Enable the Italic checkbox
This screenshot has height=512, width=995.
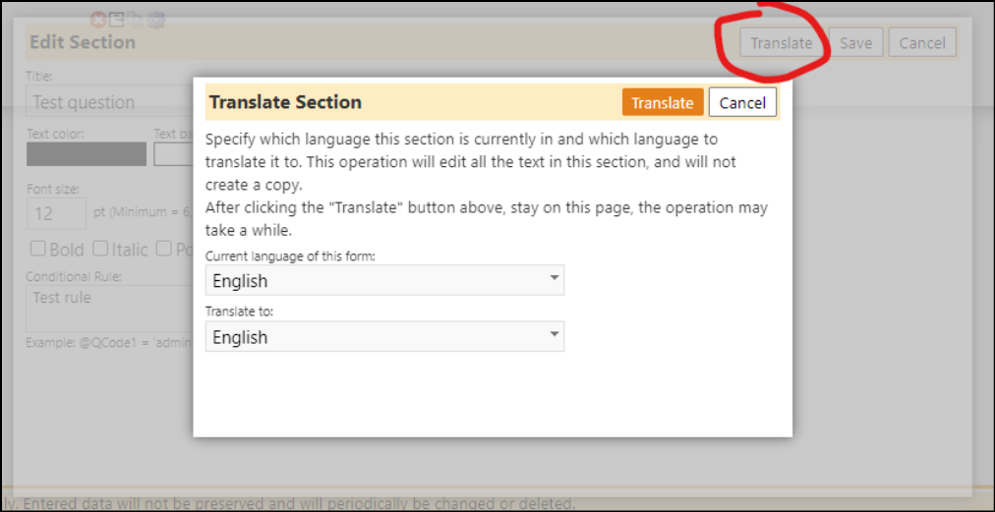coord(100,249)
